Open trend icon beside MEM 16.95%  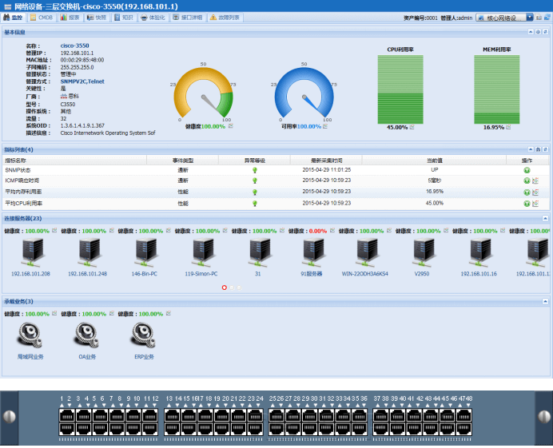tap(508, 127)
